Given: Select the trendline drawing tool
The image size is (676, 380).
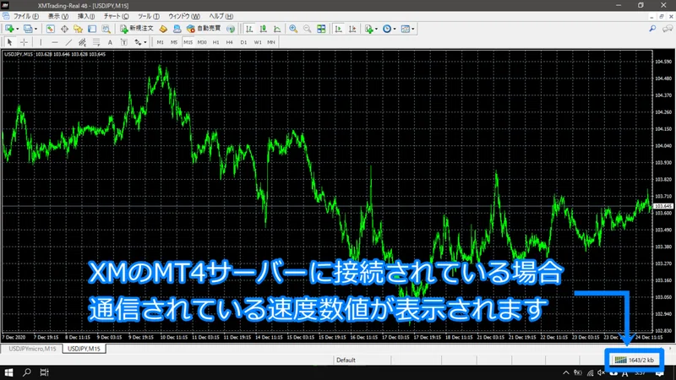Looking at the screenshot, I should pos(68,42).
